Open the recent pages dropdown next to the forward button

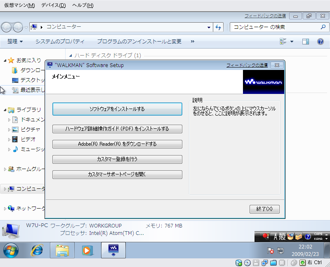point(26,28)
